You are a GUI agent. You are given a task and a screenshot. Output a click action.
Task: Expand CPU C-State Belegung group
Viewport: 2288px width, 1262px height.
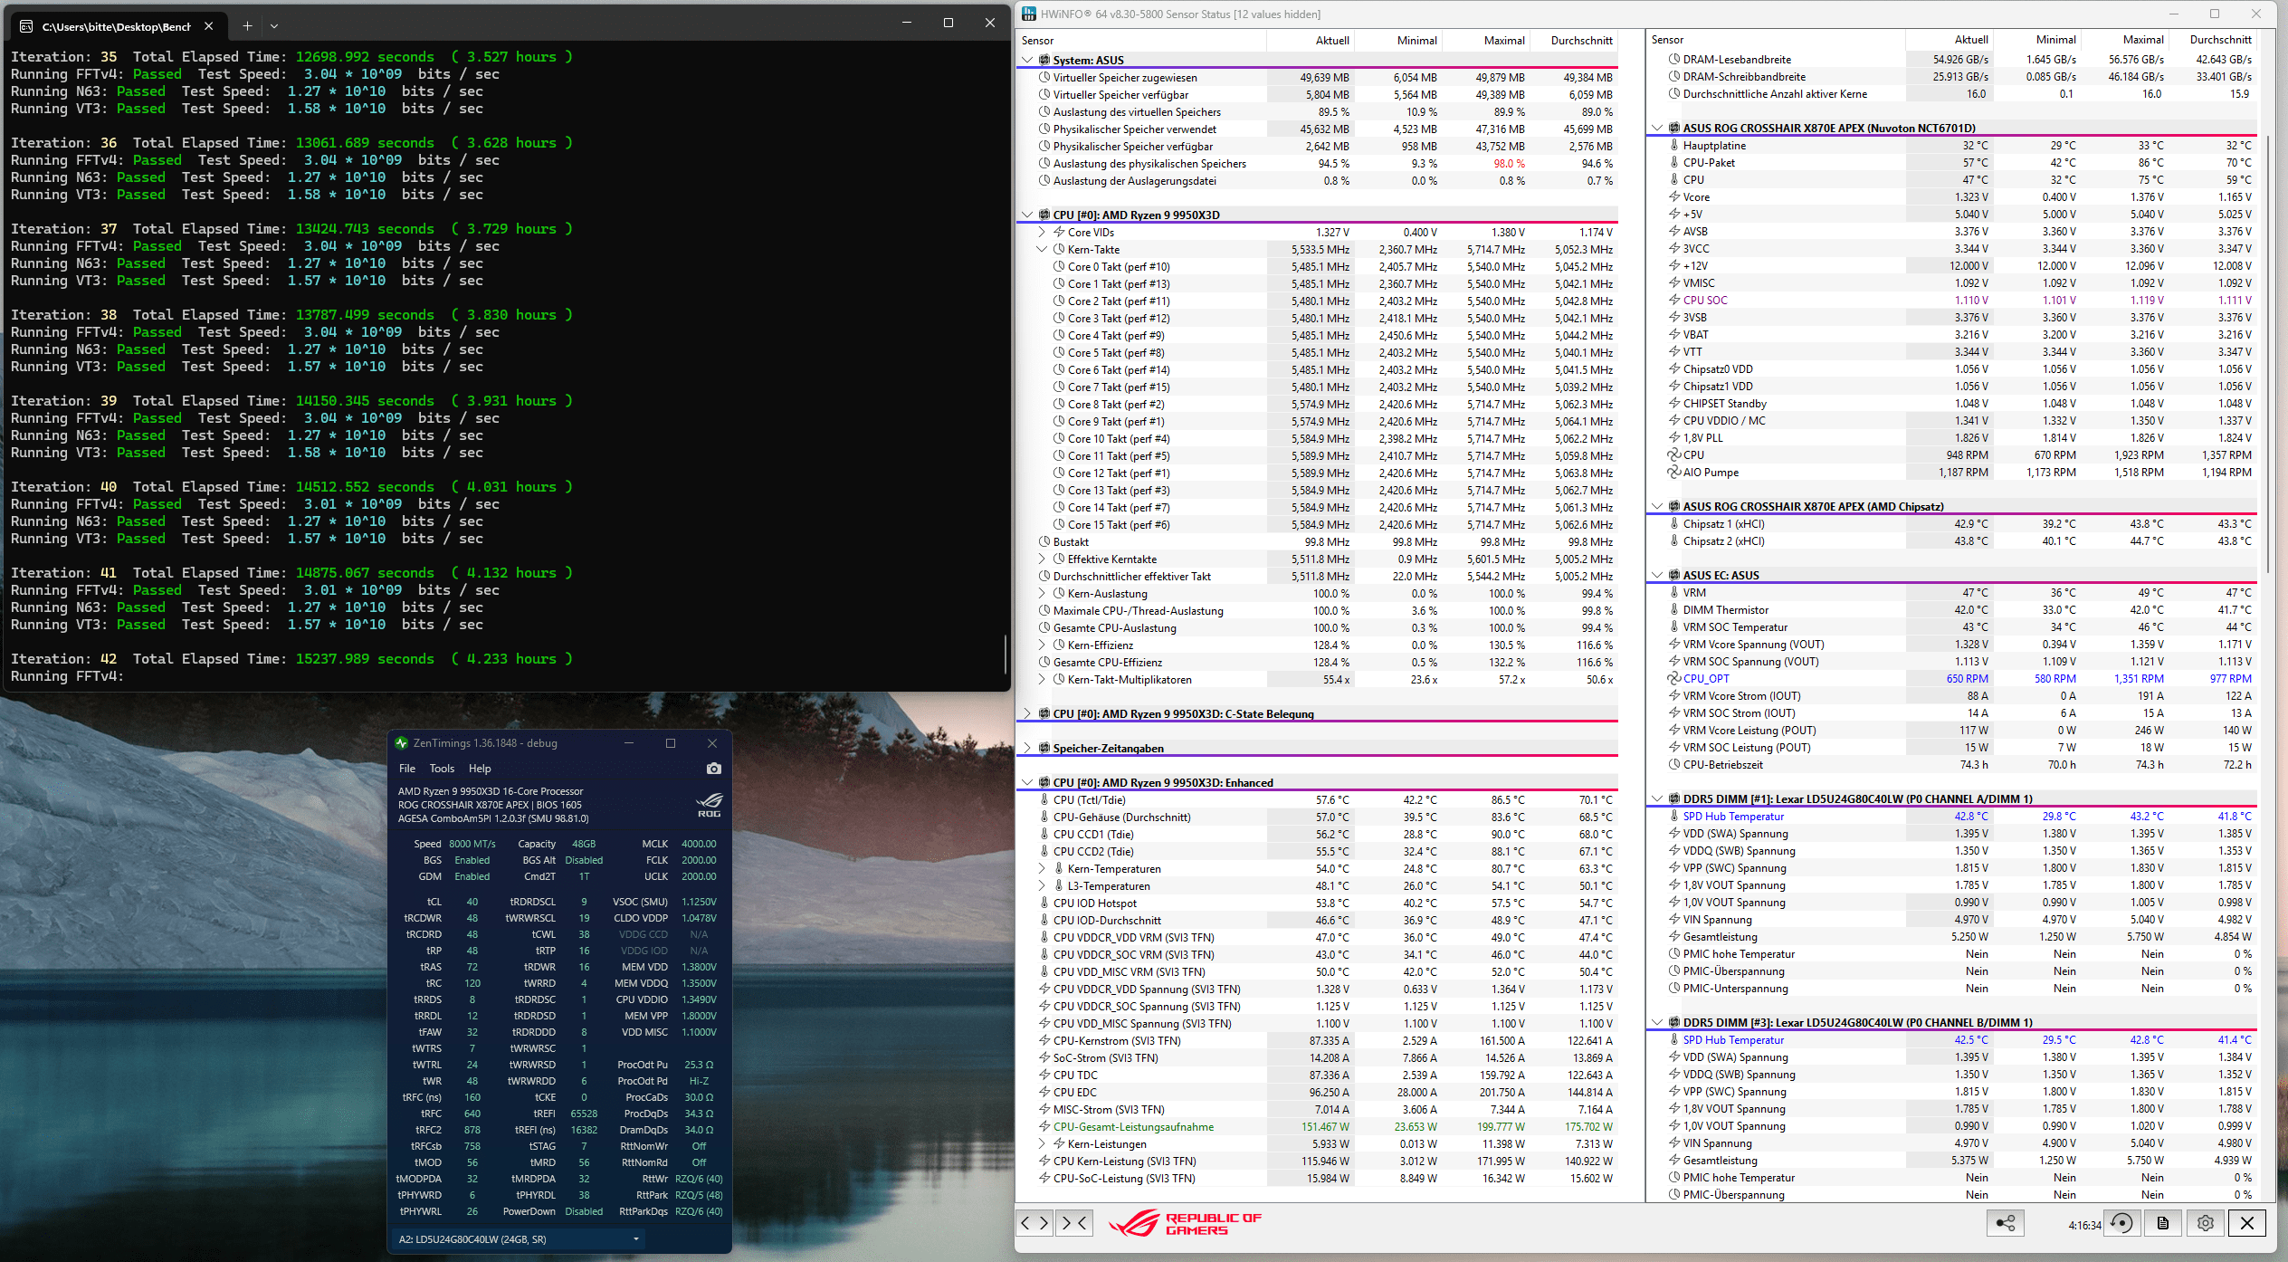1027,714
